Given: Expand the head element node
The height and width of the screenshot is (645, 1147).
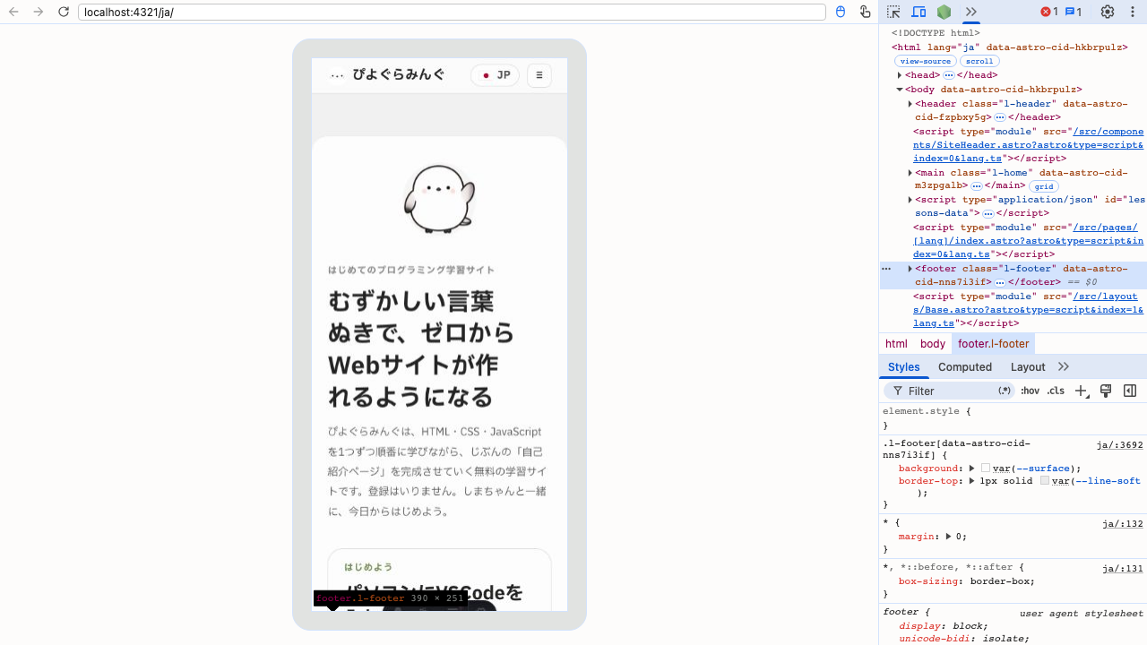Looking at the screenshot, I should [x=900, y=75].
